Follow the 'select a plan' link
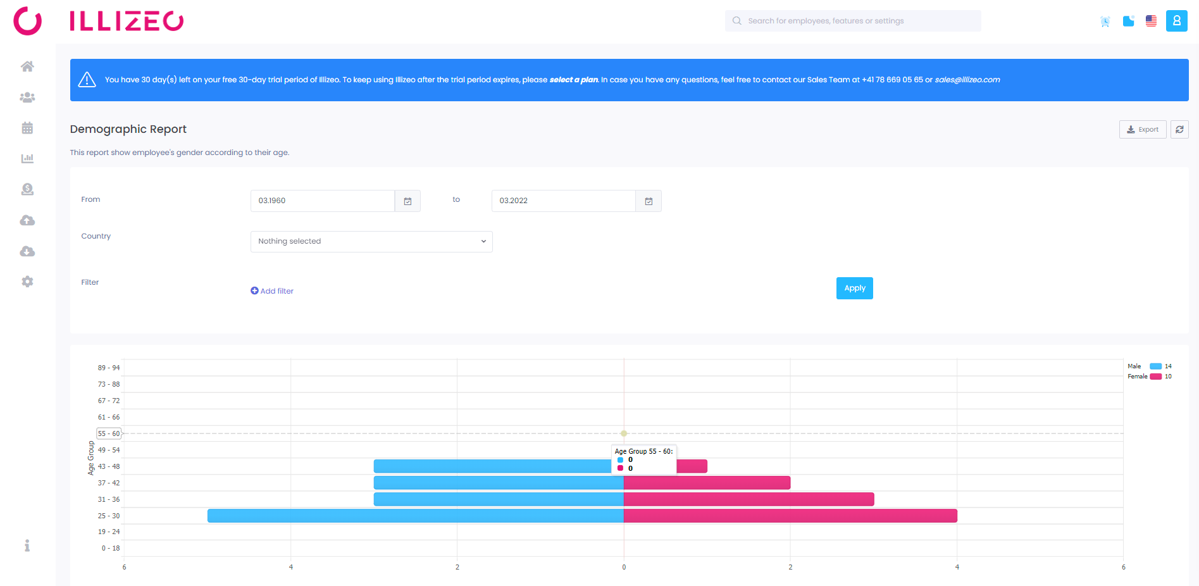 pyautogui.click(x=573, y=80)
